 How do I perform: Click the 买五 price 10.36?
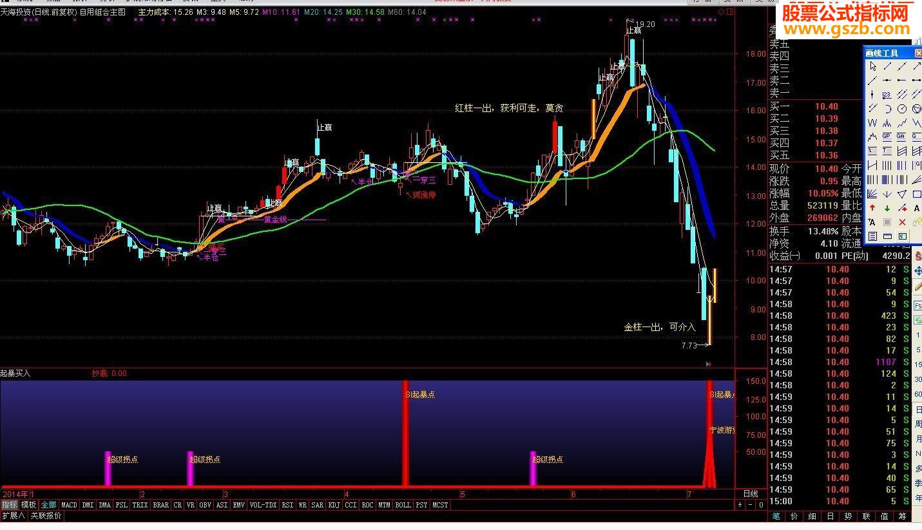click(x=826, y=155)
